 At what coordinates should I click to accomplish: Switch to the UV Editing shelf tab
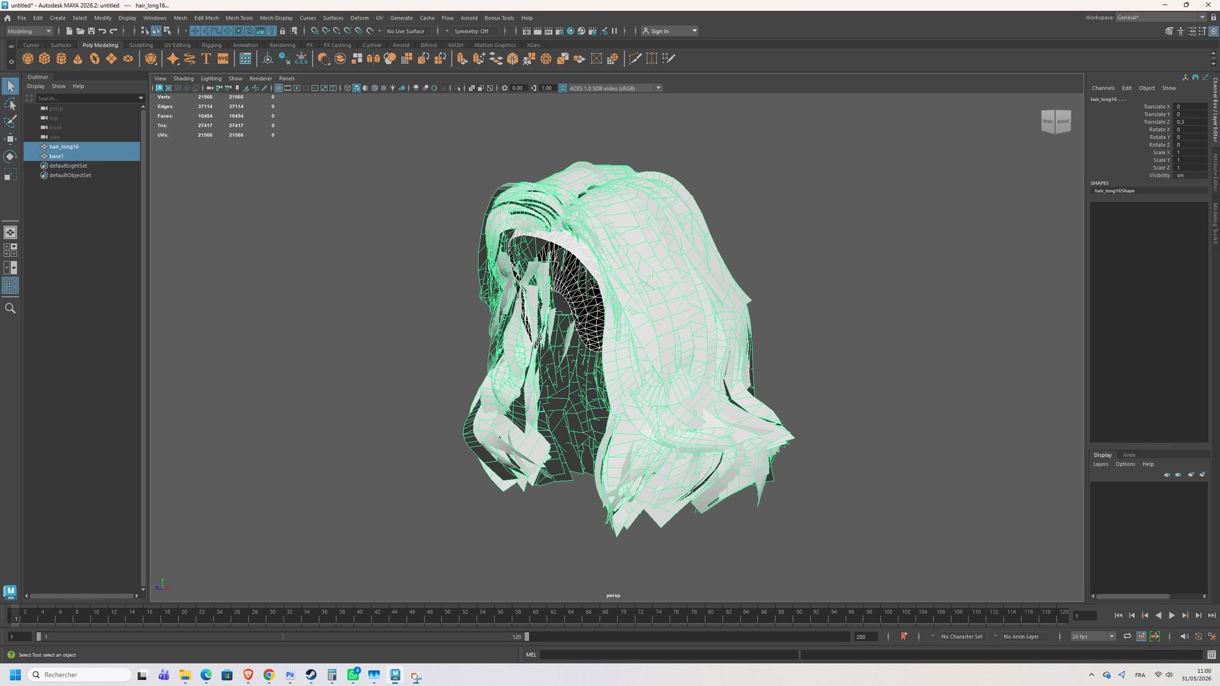[x=177, y=45]
